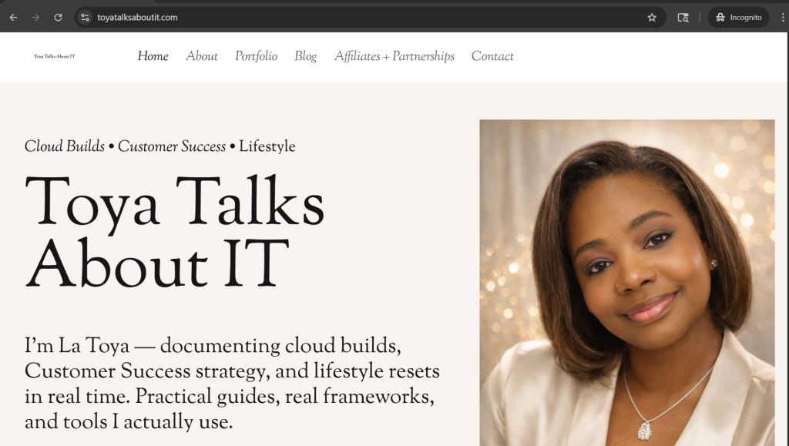Open the Blog navigation link
The width and height of the screenshot is (789, 446).
[305, 56]
